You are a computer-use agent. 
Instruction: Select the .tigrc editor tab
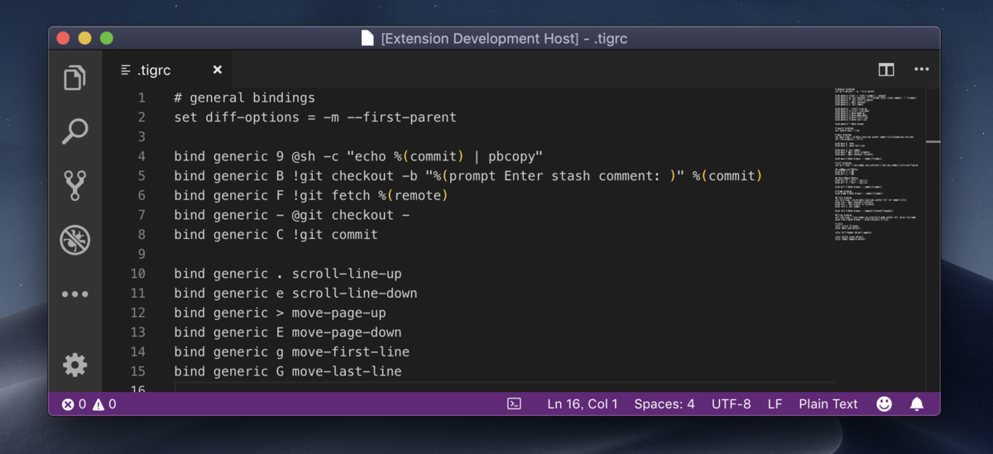[154, 70]
